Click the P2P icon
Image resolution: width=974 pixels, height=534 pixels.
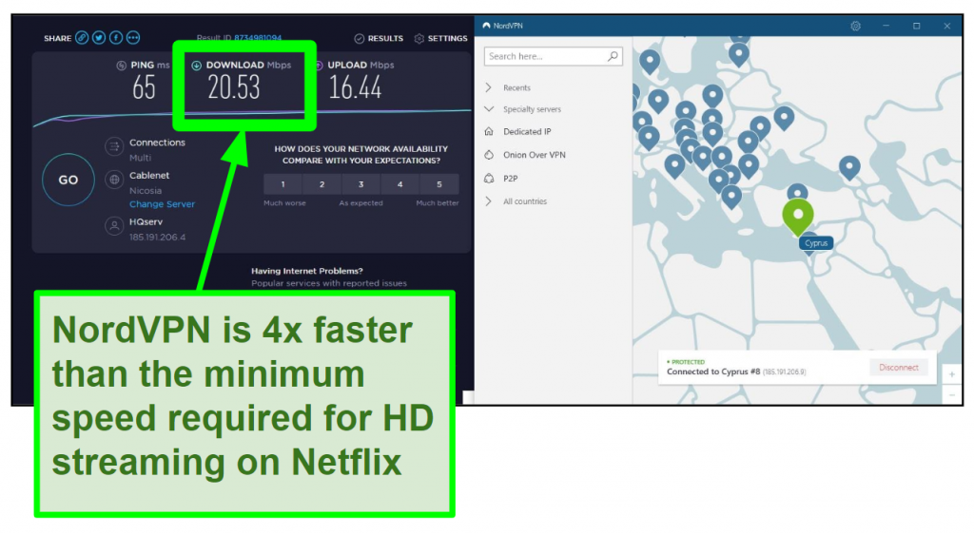(x=490, y=179)
